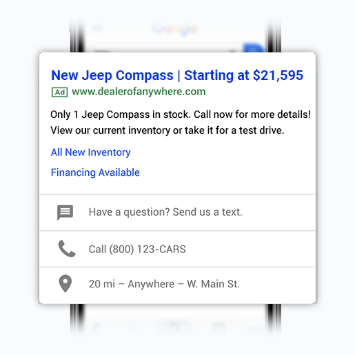Viewport: 355px width, 355px height.
Task: Open the All New Inventory sitelink
Action: pos(91,152)
